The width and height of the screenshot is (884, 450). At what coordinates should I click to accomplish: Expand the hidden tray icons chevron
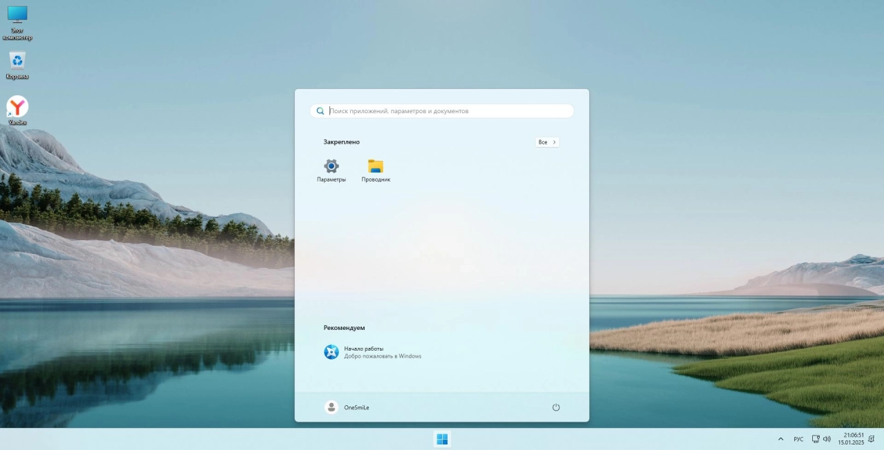point(781,439)
